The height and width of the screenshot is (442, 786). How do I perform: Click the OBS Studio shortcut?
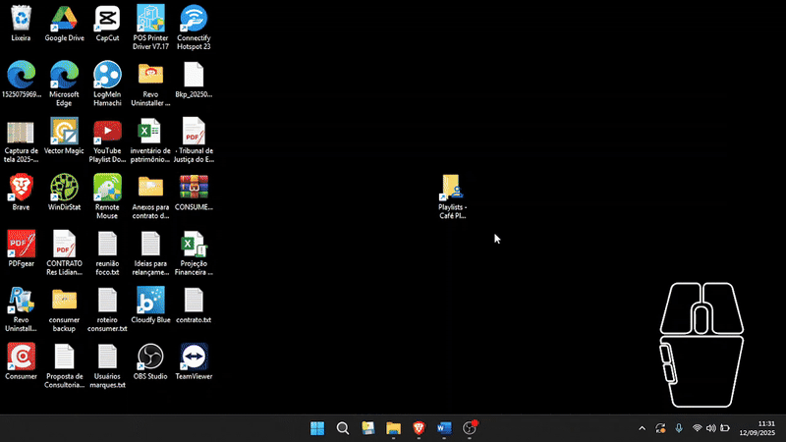pyautogui.click(x=150, y=357)
